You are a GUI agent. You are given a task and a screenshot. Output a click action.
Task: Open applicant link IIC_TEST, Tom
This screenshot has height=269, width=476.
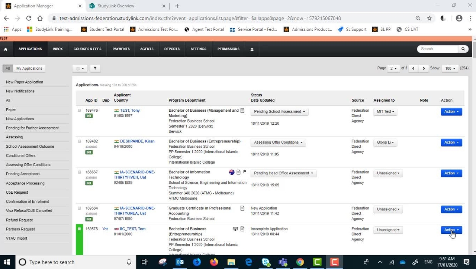coord(132,229)
